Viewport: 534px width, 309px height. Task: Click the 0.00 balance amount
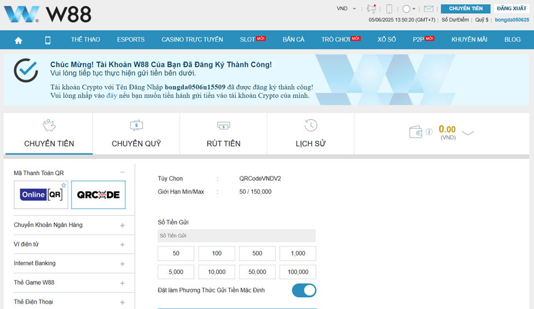click(x=447, y=129)
